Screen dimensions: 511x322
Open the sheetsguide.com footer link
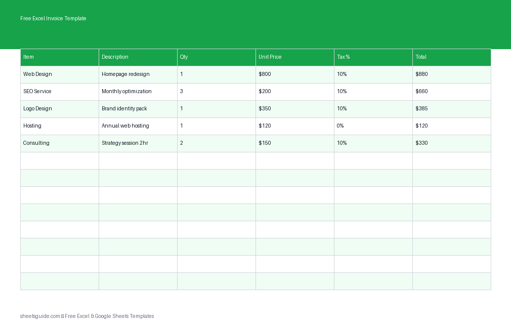tap(39, 316)
